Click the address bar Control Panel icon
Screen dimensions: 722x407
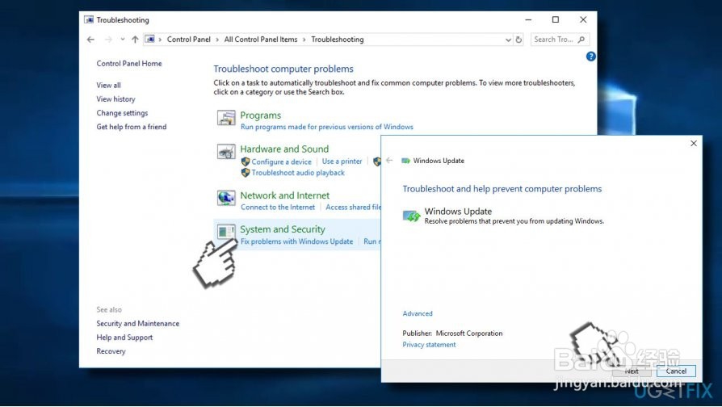[x=150, y=39]
